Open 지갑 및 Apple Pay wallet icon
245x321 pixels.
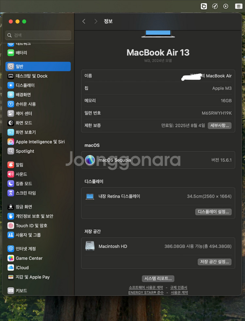(11, 277)
